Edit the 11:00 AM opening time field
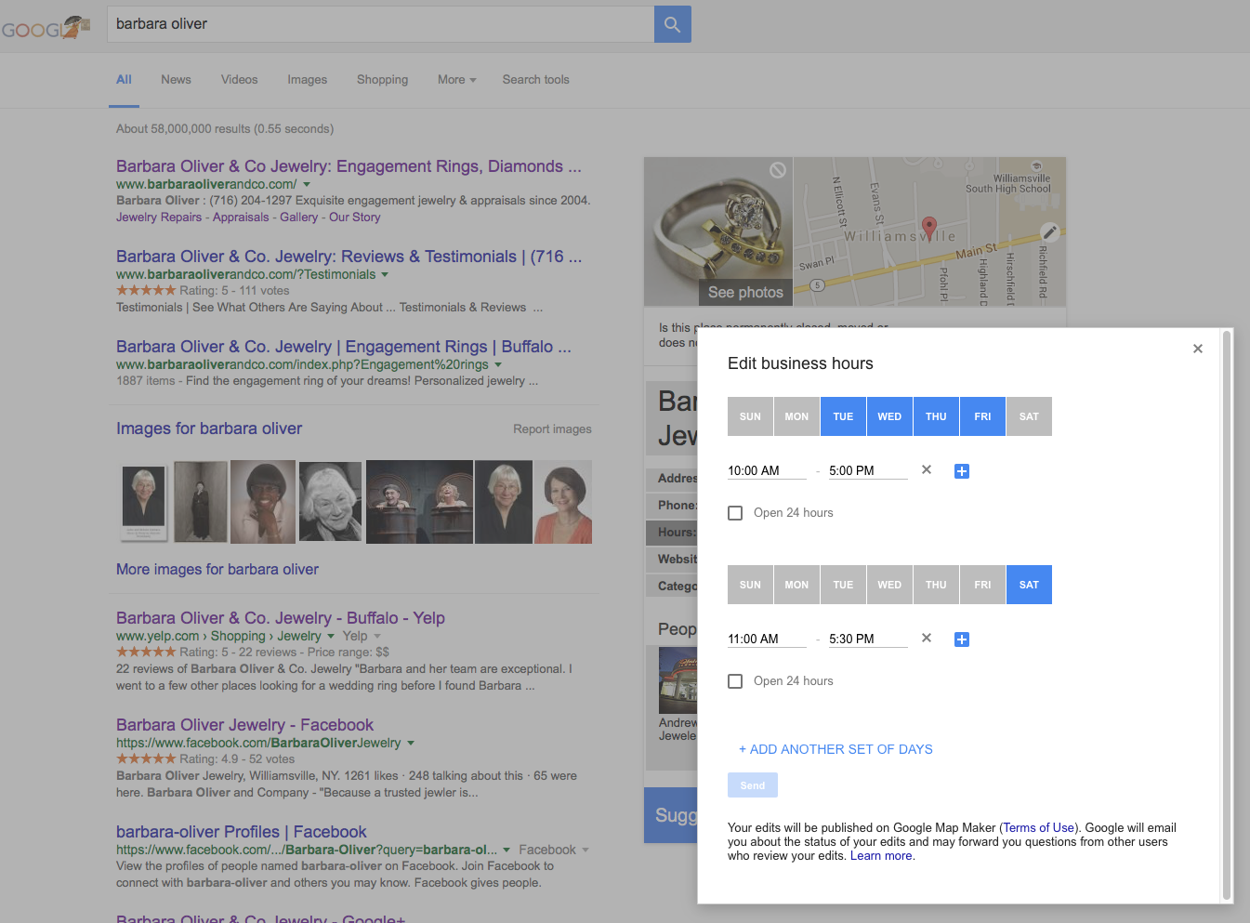This screenshot has width=1250, height=923. (767, 640)
